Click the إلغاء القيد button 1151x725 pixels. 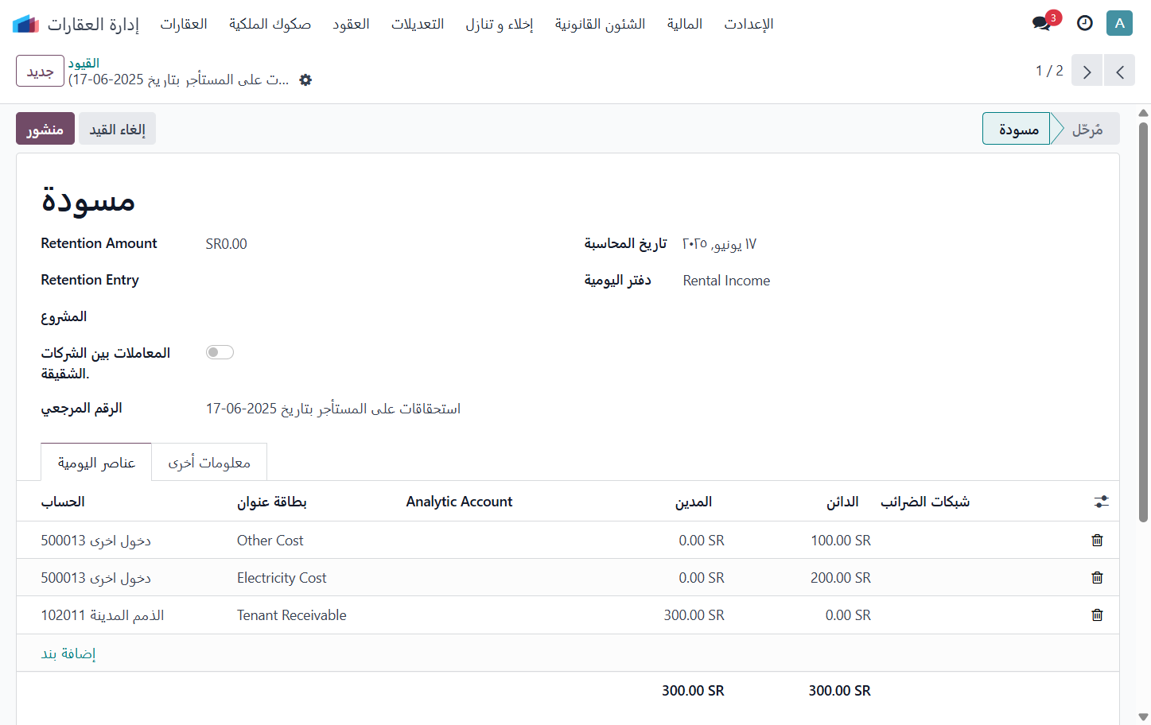(x=117, y=129)
